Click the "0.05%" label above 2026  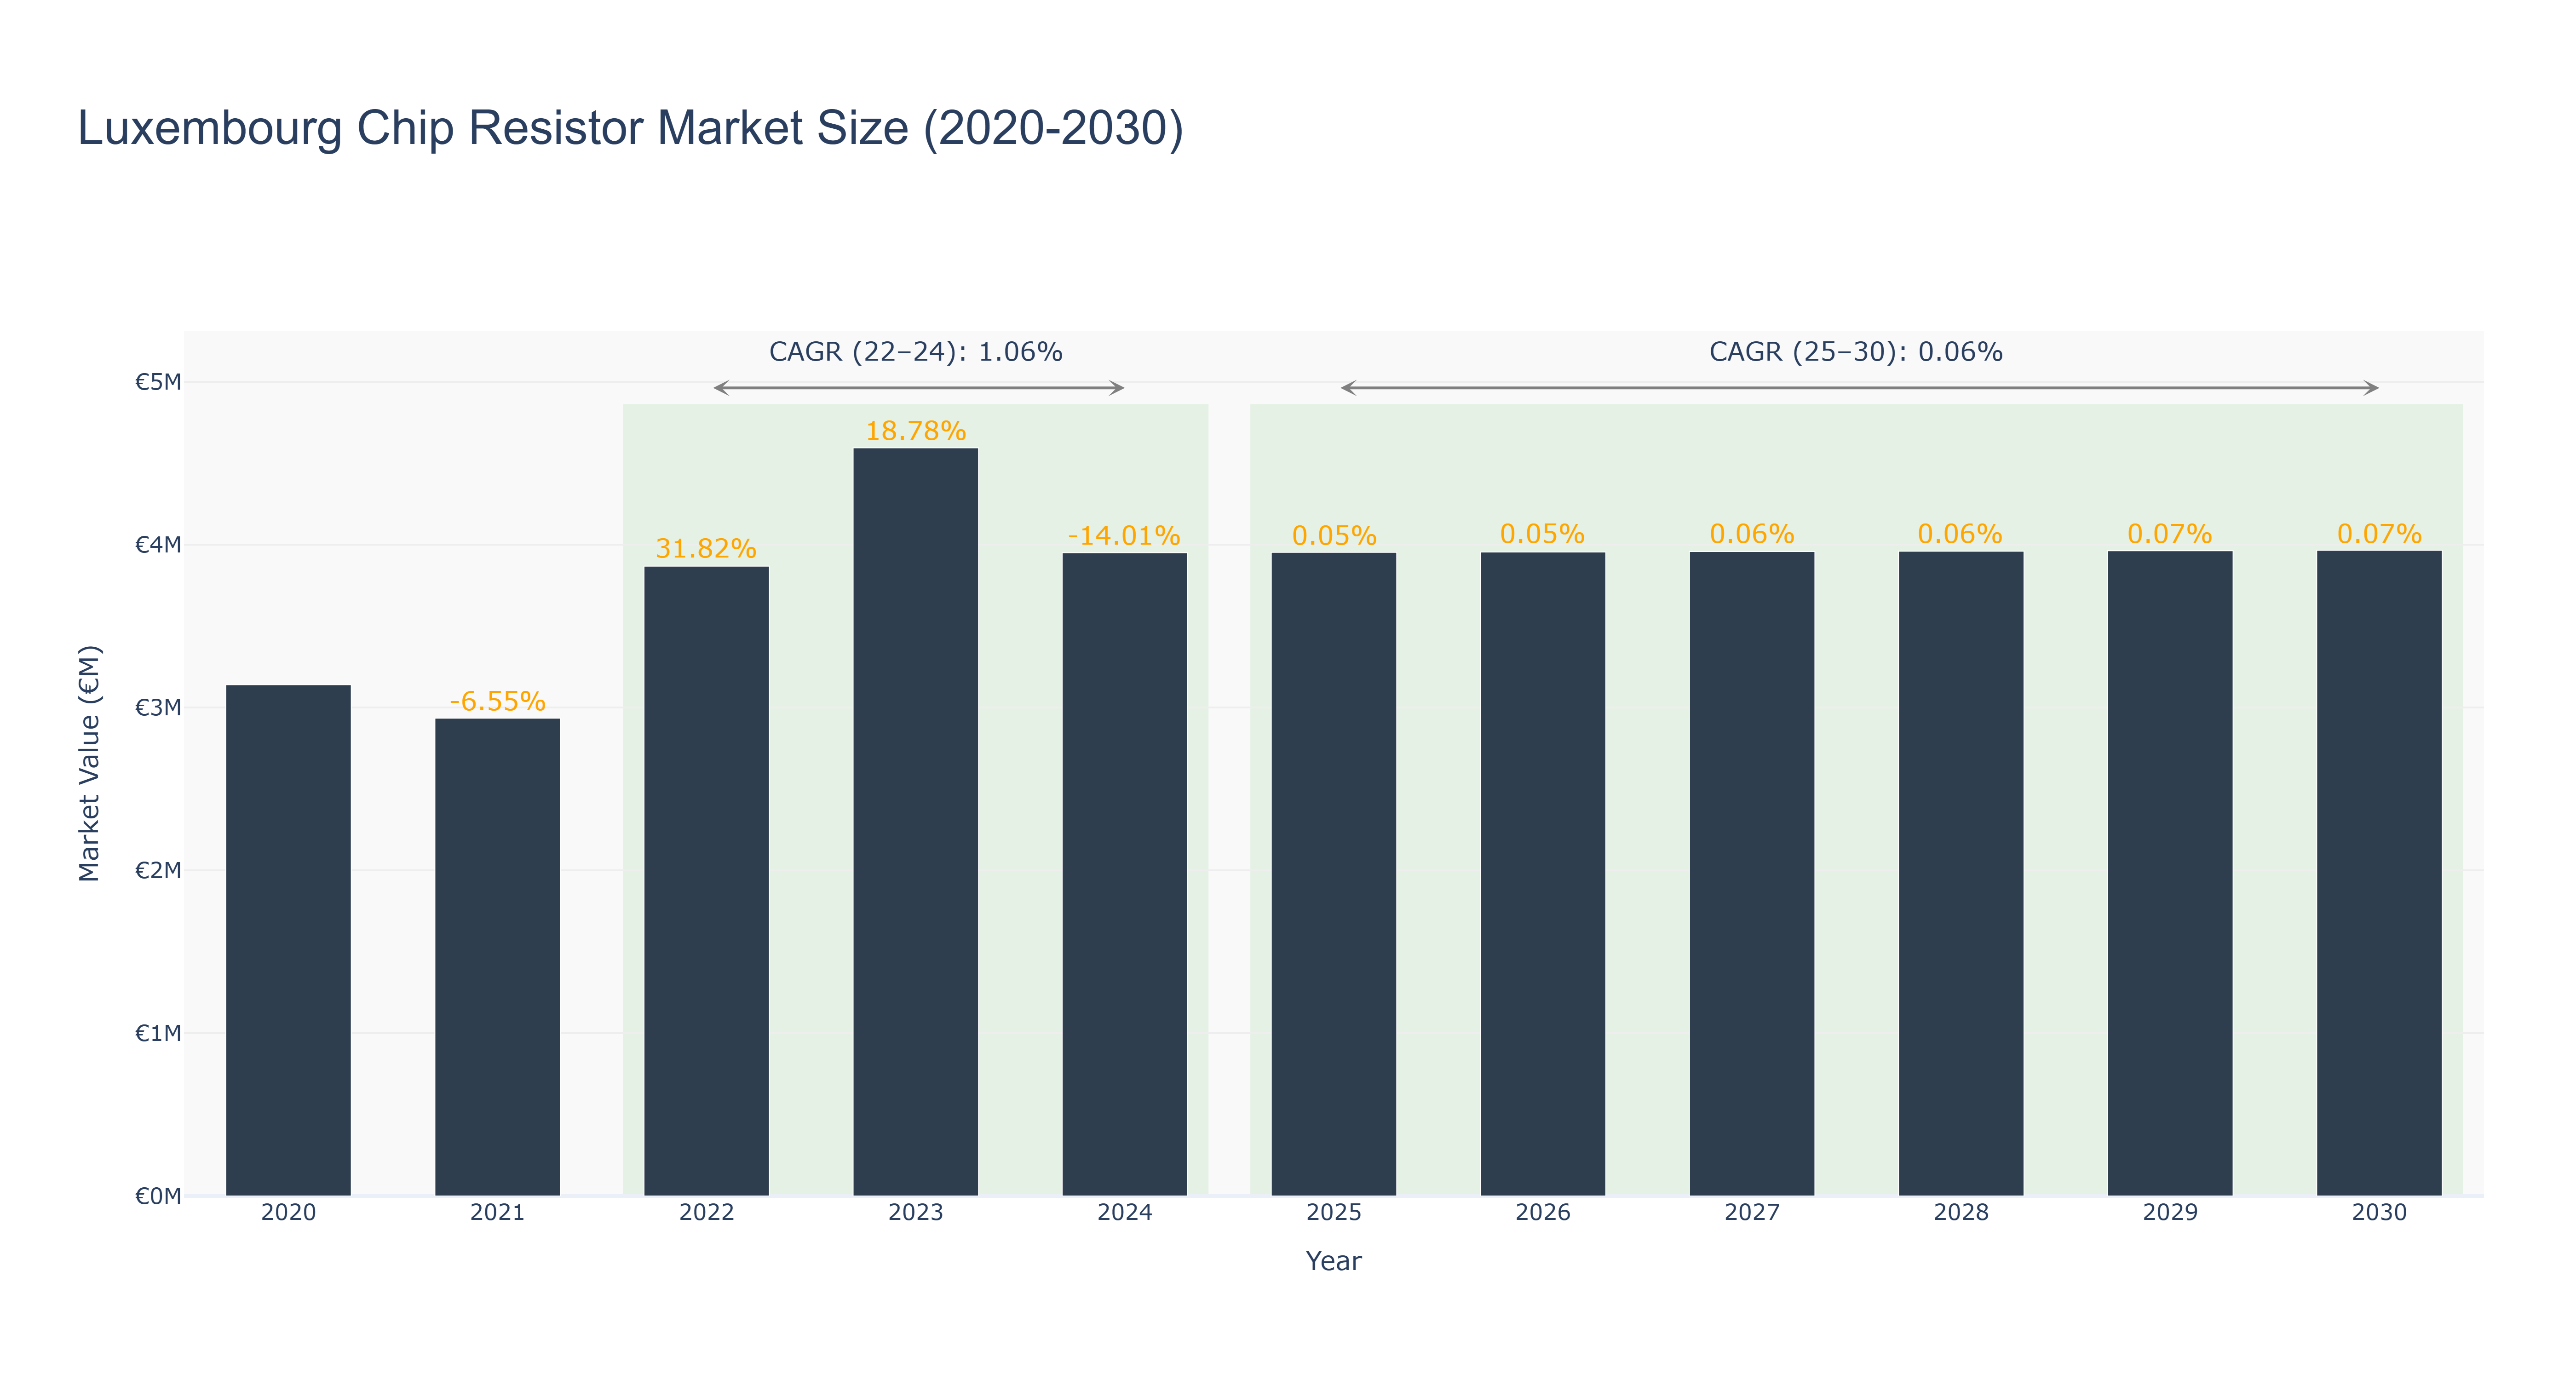(1542, 534)
